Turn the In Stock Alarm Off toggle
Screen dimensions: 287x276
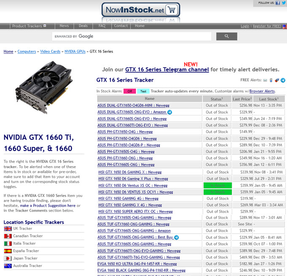(x=130, y=91)
